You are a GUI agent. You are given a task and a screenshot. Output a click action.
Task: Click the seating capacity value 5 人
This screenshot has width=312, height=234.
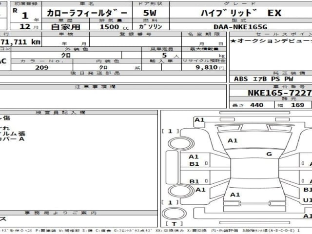point(170,55)
